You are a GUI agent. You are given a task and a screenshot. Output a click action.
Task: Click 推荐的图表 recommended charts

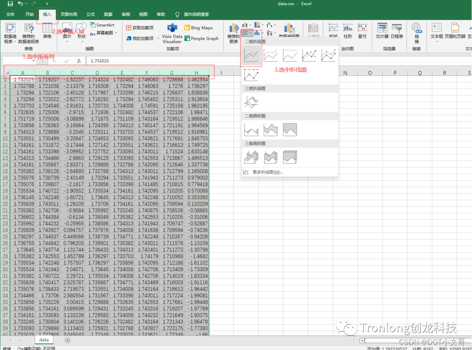click(x=233, y=34)
